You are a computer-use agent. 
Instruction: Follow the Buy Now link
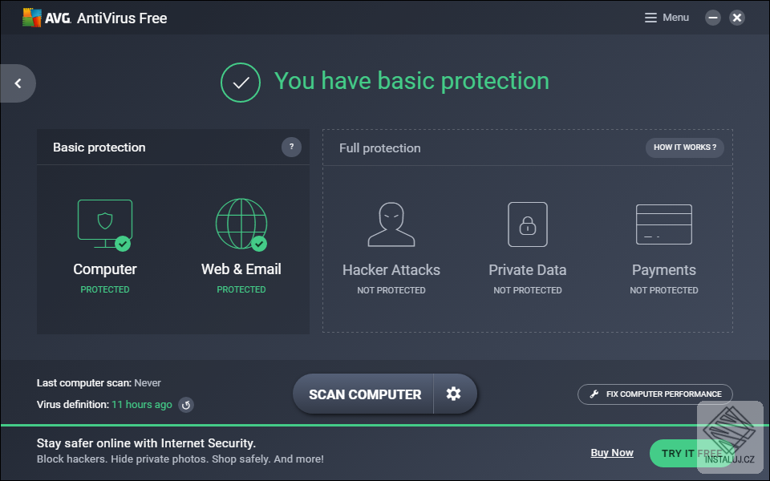pyautogui.click(x=612, y=453)
